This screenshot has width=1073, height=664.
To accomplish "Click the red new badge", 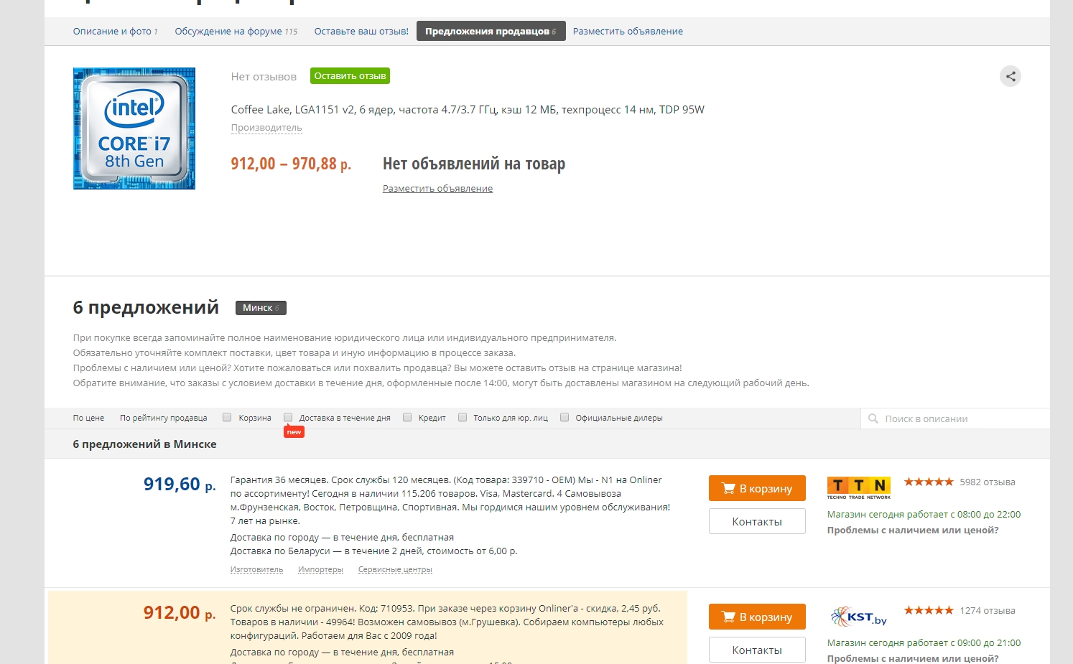I will pyautogui.click(x=294, y=432).
